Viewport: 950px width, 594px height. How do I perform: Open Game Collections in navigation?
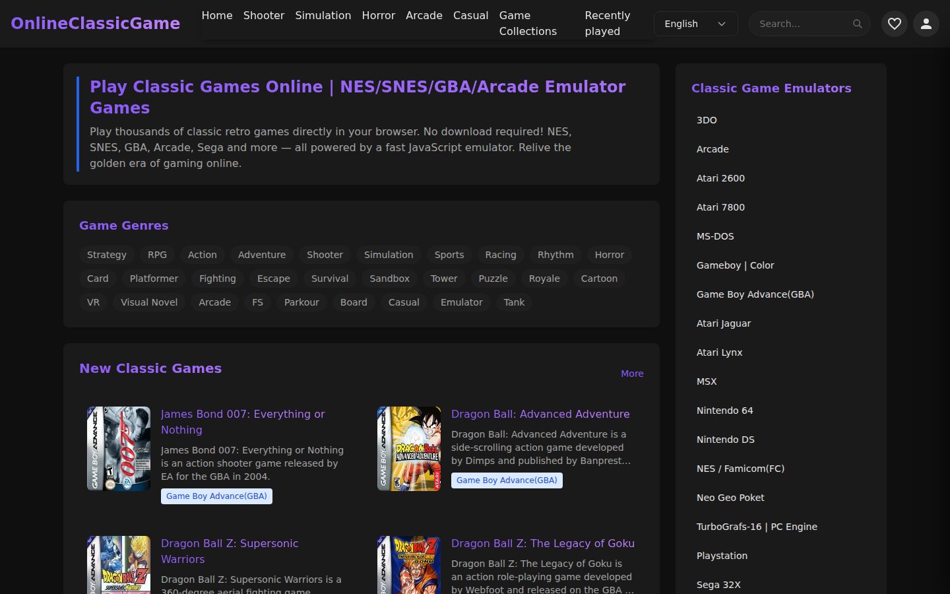pos(528,23)
